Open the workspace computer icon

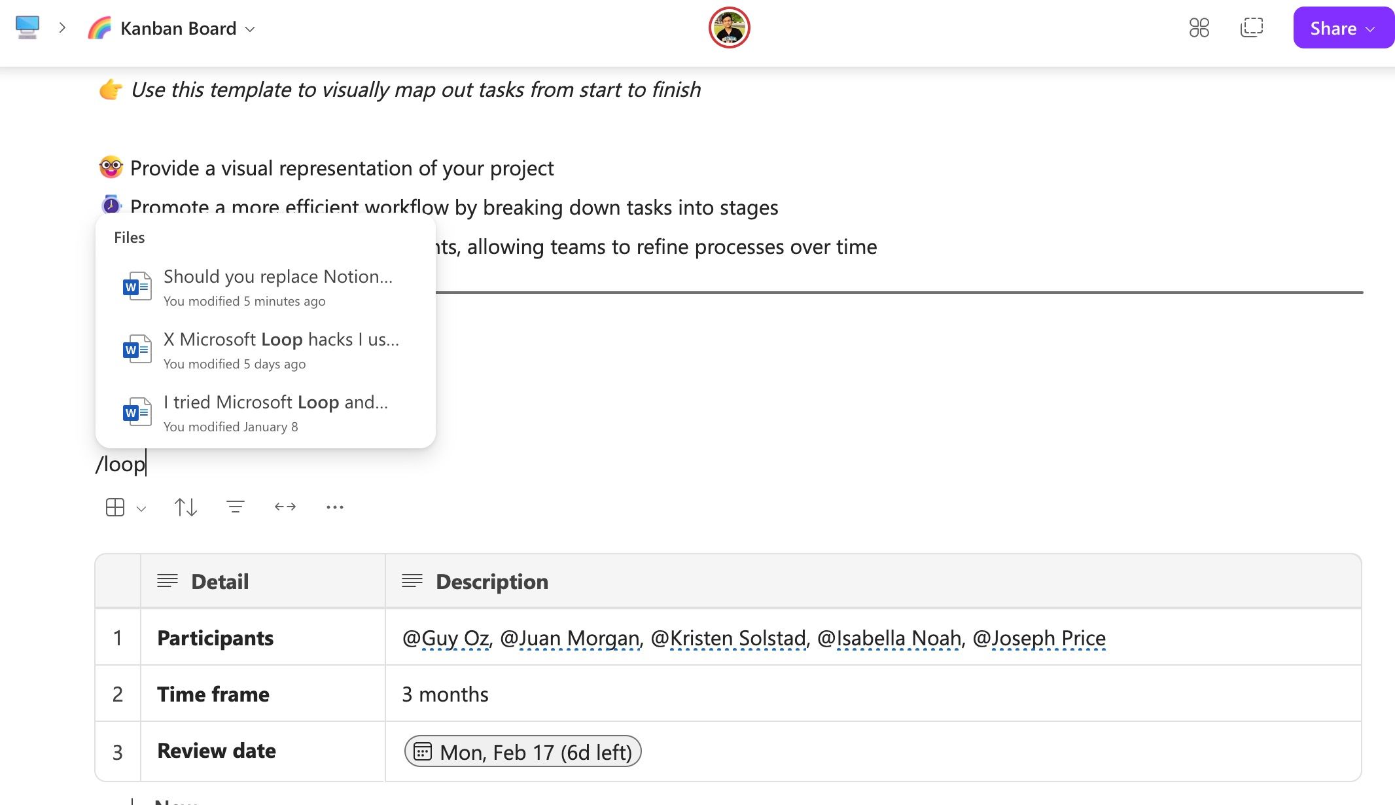coord(27,27)
